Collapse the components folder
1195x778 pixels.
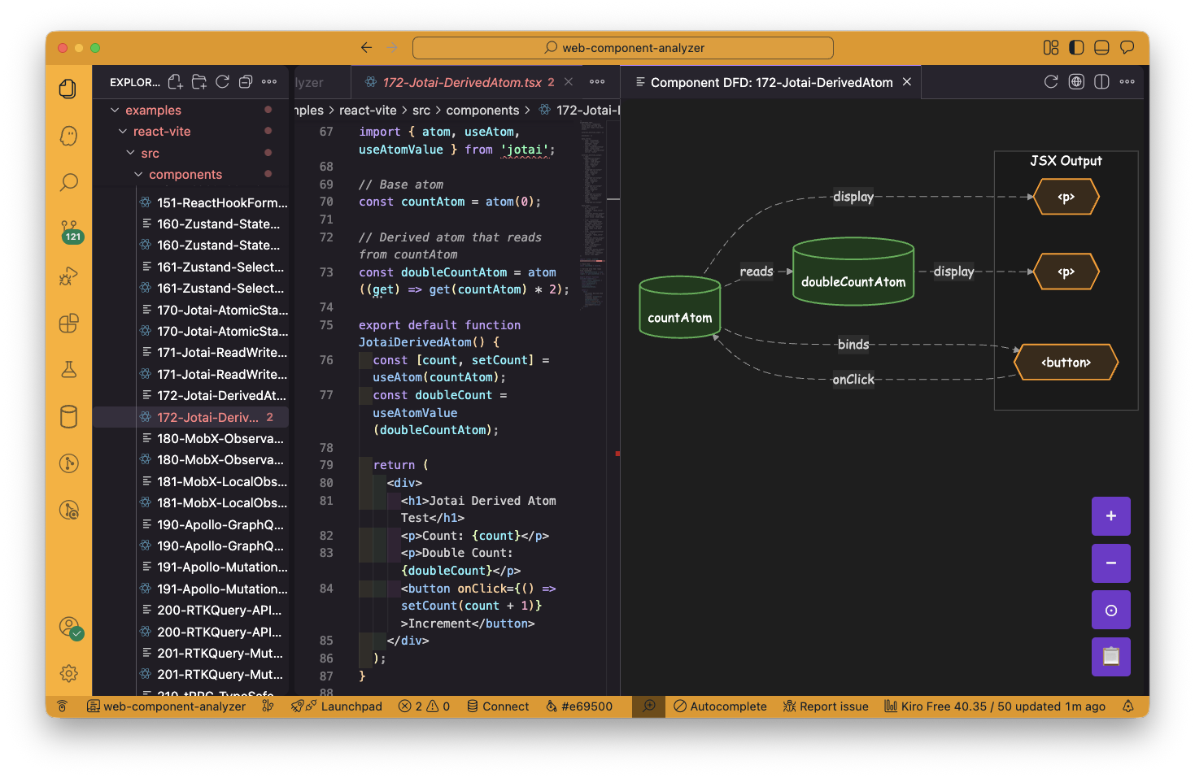click(x=185, y=175)
